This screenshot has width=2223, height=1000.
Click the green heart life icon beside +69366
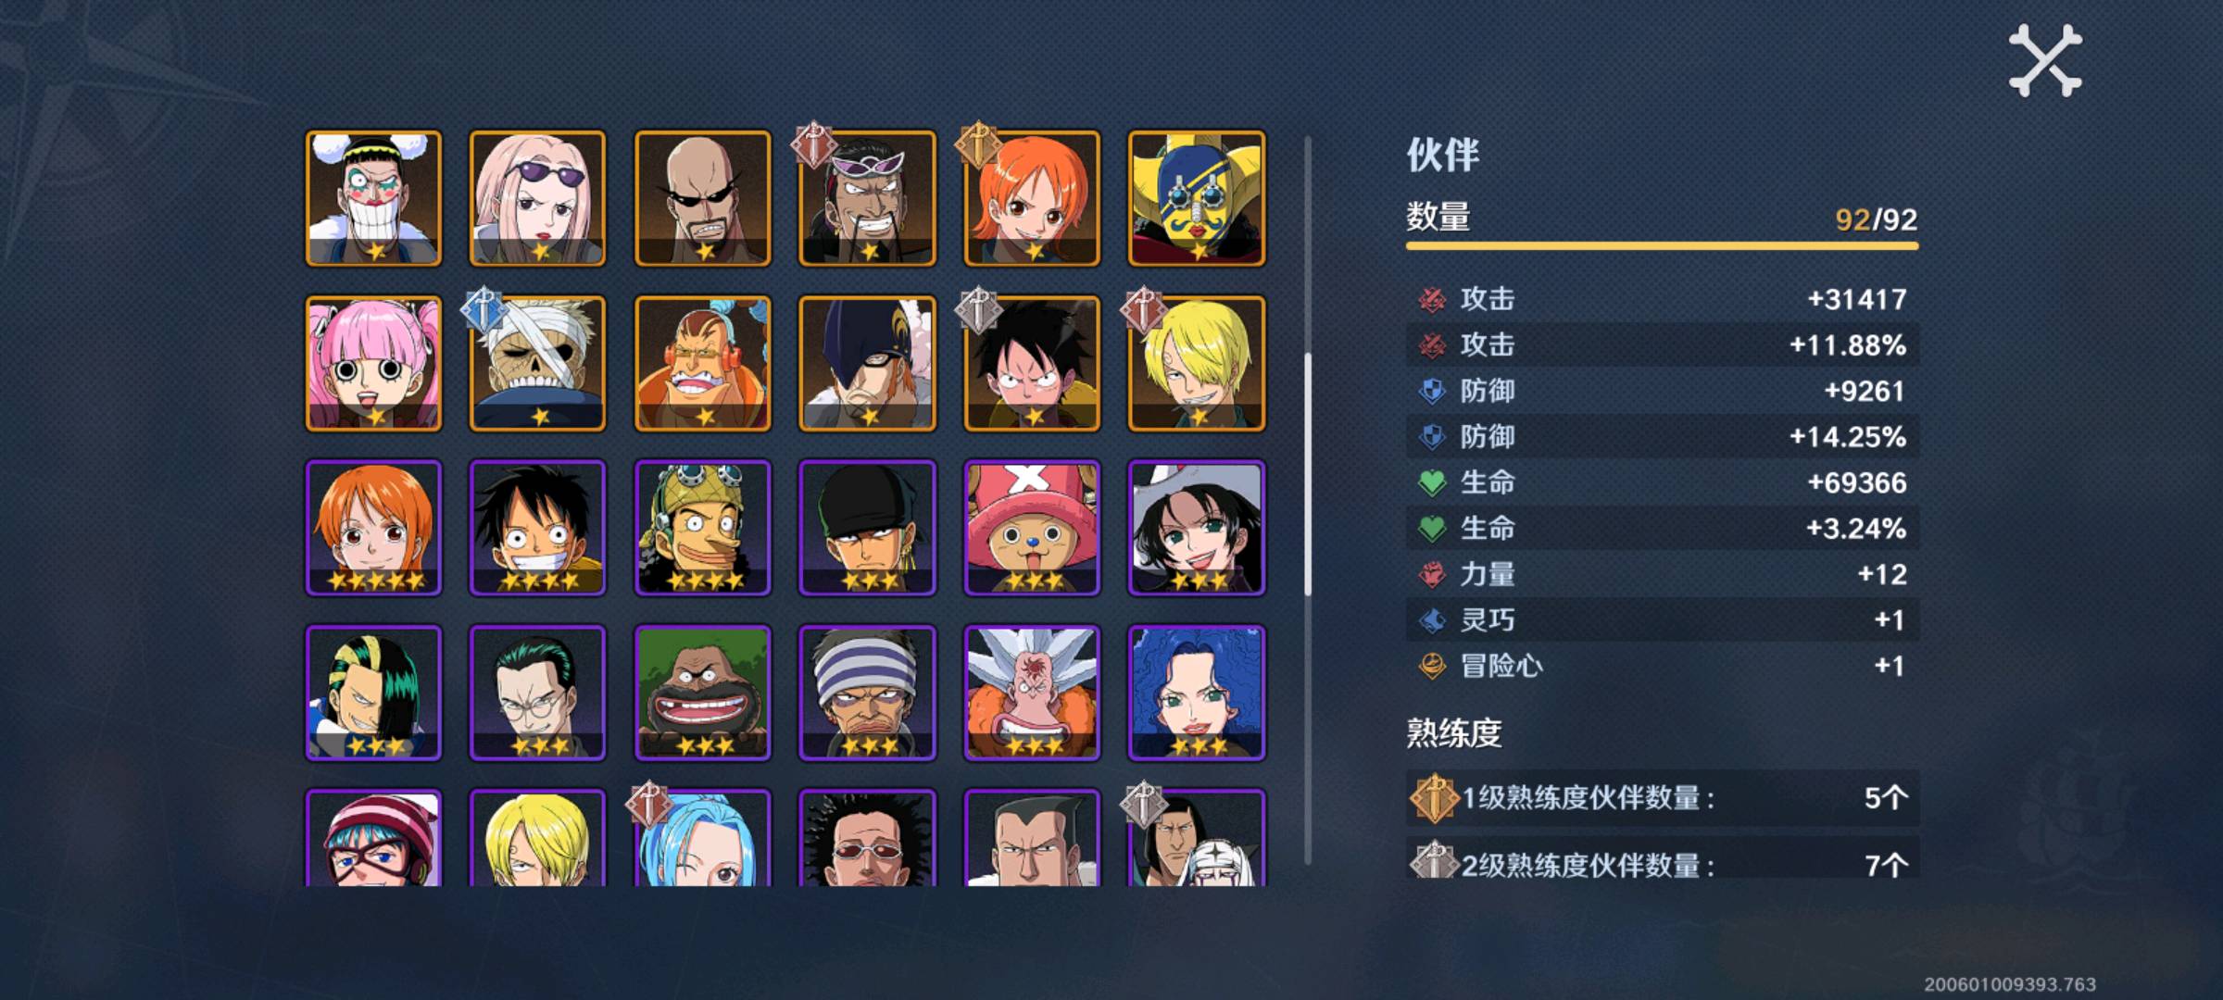tap(1432, 482)
